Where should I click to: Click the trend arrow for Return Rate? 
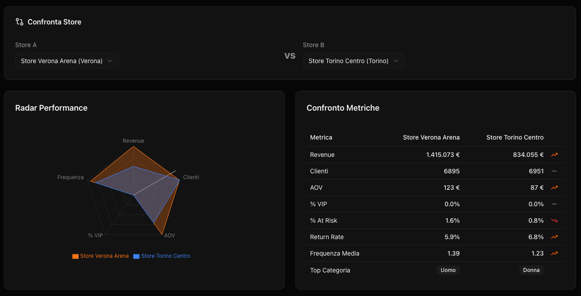[x=554, y=237]
